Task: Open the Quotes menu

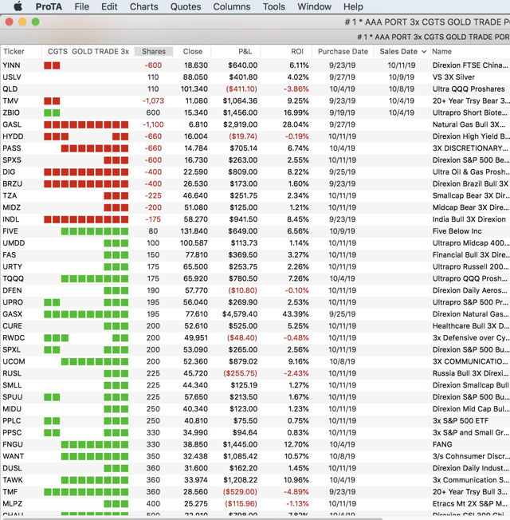Action: pos(186,6)
